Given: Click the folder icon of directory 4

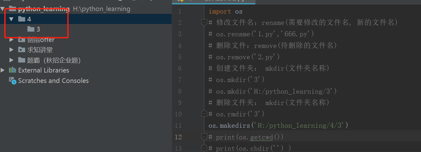Looking at the screenshot, I should [x=22, y=19].
